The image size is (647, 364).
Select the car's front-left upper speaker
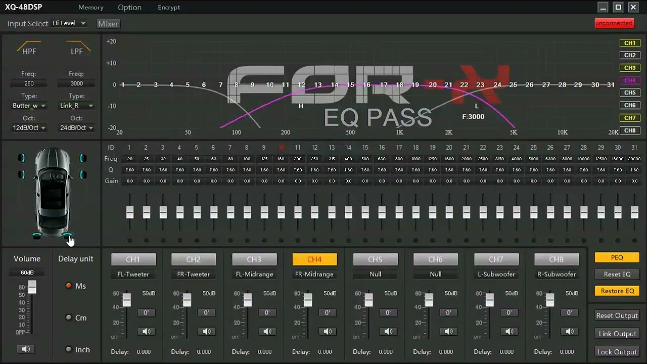click(22, 158)
